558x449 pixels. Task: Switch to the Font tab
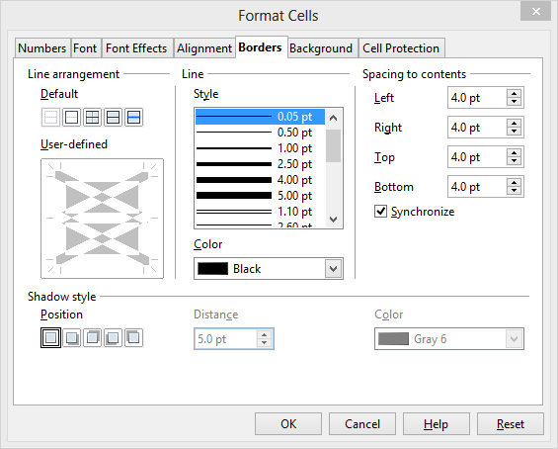[85, 48]
